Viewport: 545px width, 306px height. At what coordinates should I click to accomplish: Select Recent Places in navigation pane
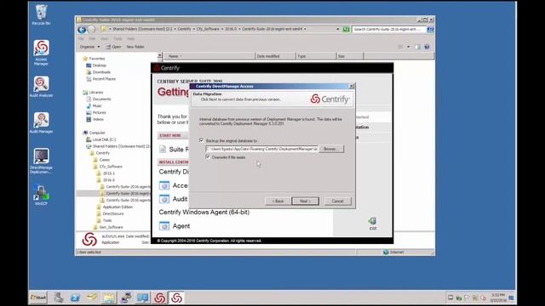tap(100, 79)
